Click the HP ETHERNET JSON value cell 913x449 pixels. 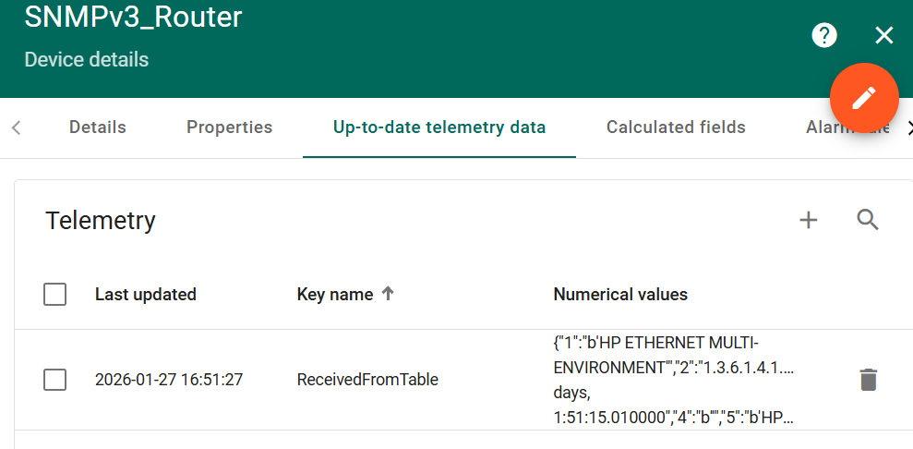click(674, 380)
